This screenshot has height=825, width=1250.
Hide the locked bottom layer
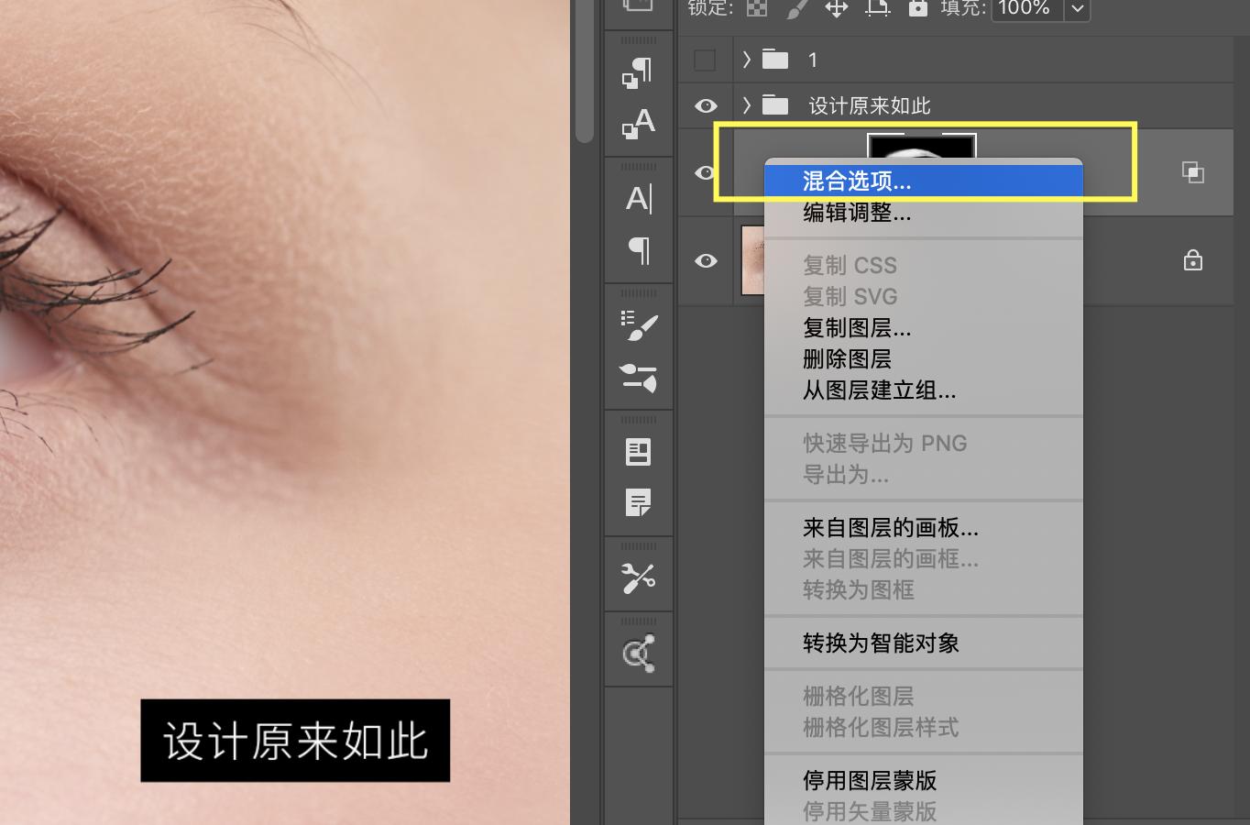pos(706,260)
